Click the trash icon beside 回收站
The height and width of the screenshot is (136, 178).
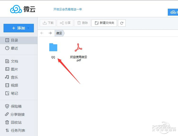pyautogui.click(x=7, y=122)
